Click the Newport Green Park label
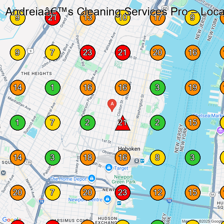The image size is (224, 224). click(124, 179)
